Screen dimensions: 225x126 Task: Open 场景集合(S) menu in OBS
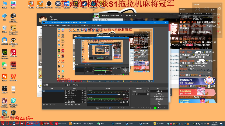click(85, 26)
